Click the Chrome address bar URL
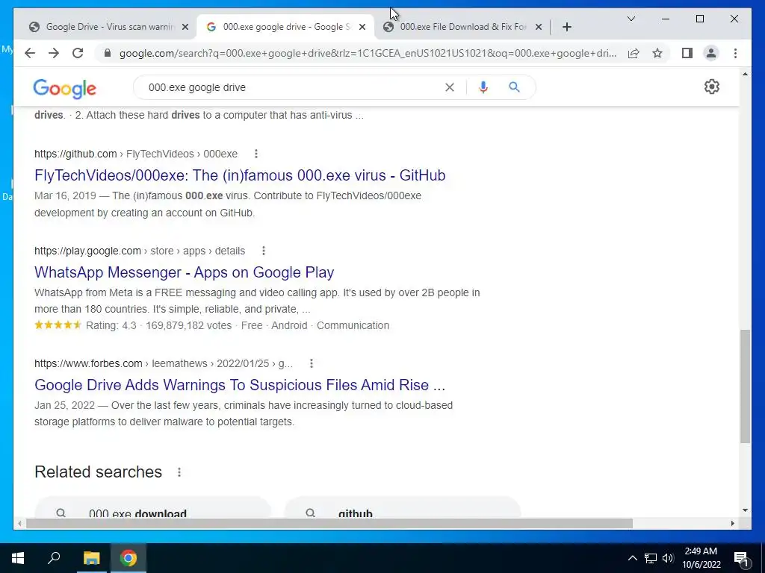This screenshot has width=765, height=573. pos(367,53)
